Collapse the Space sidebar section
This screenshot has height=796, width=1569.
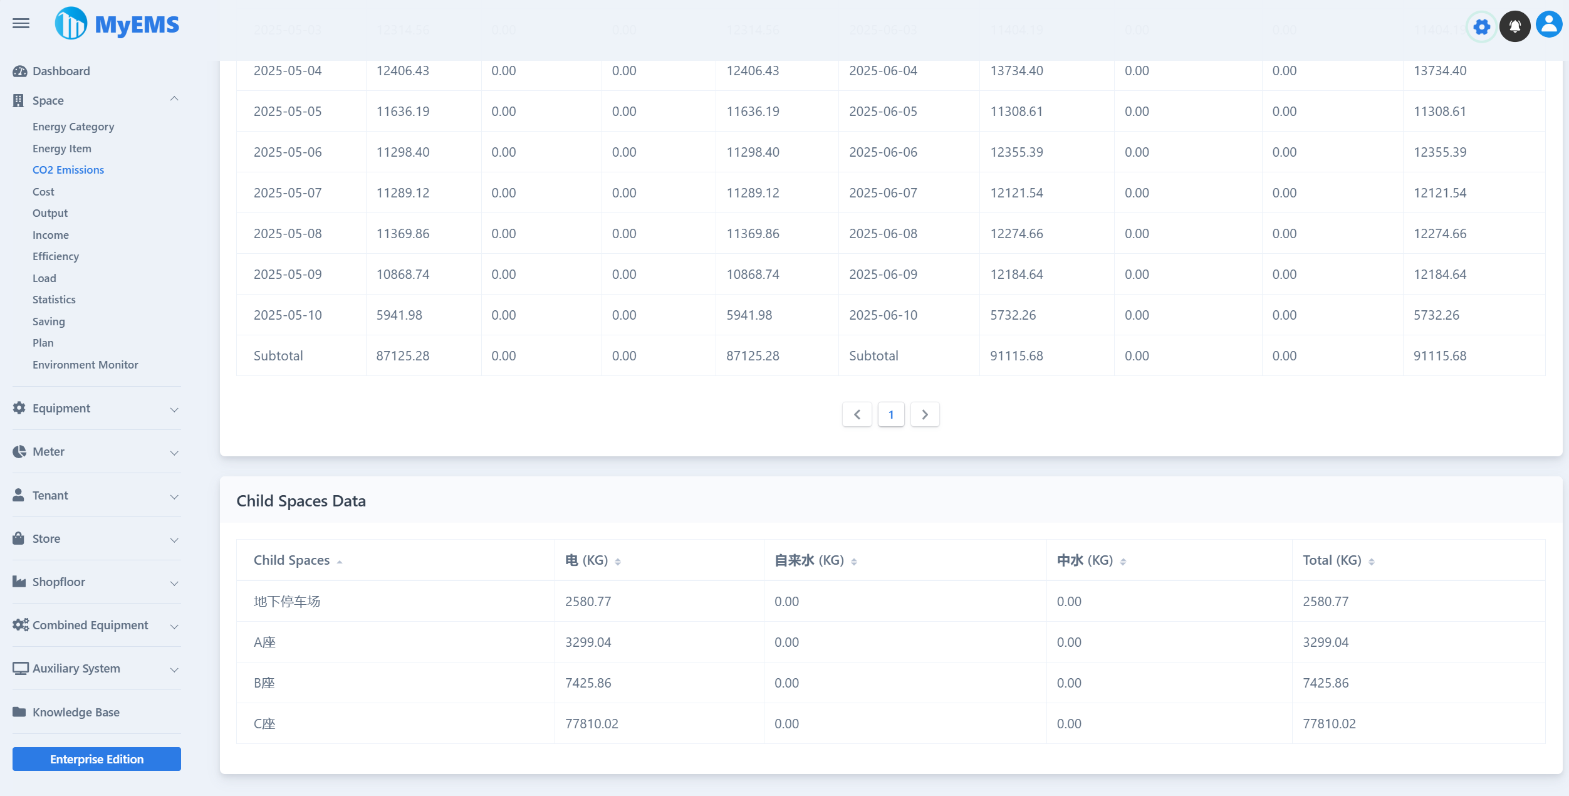pyautogui.click(x=174, y=99)
